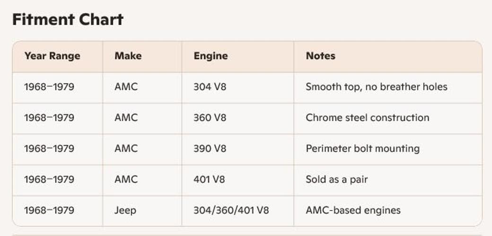492x236 pixels.
Task: Select the 401 V8 engine cell
Action: [x=209, y=179]
